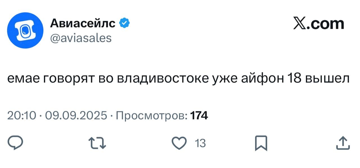Repost this tweet via retweet icon
Screen dimensions: 360x168
pos(97,144)
